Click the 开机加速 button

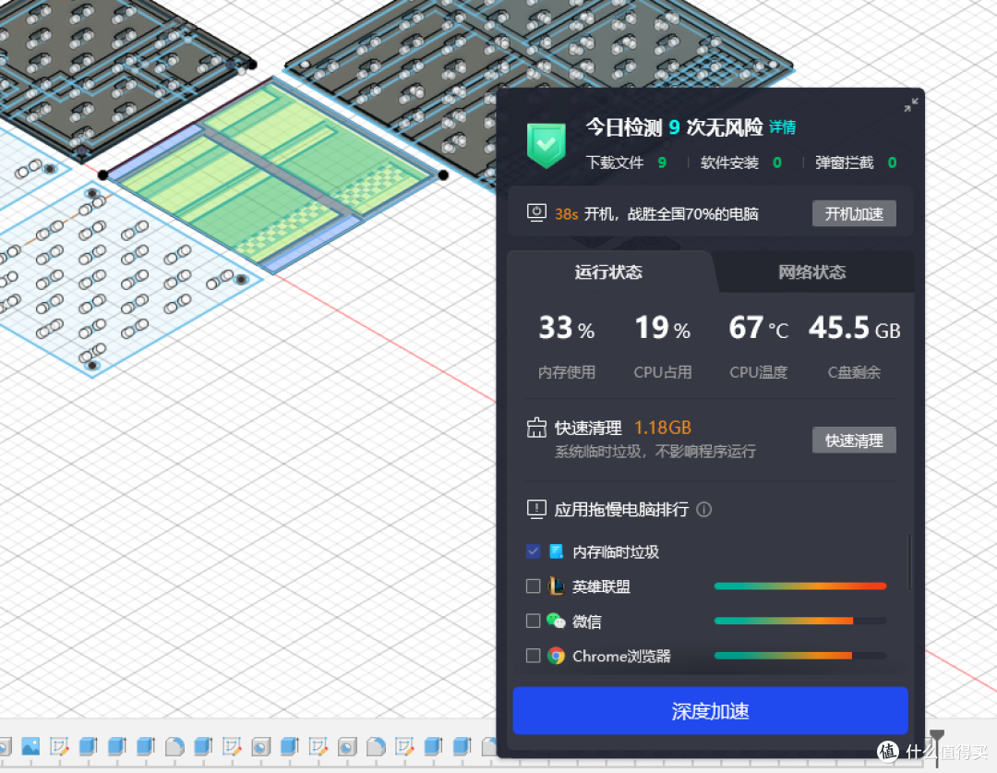tap(854, 213)
